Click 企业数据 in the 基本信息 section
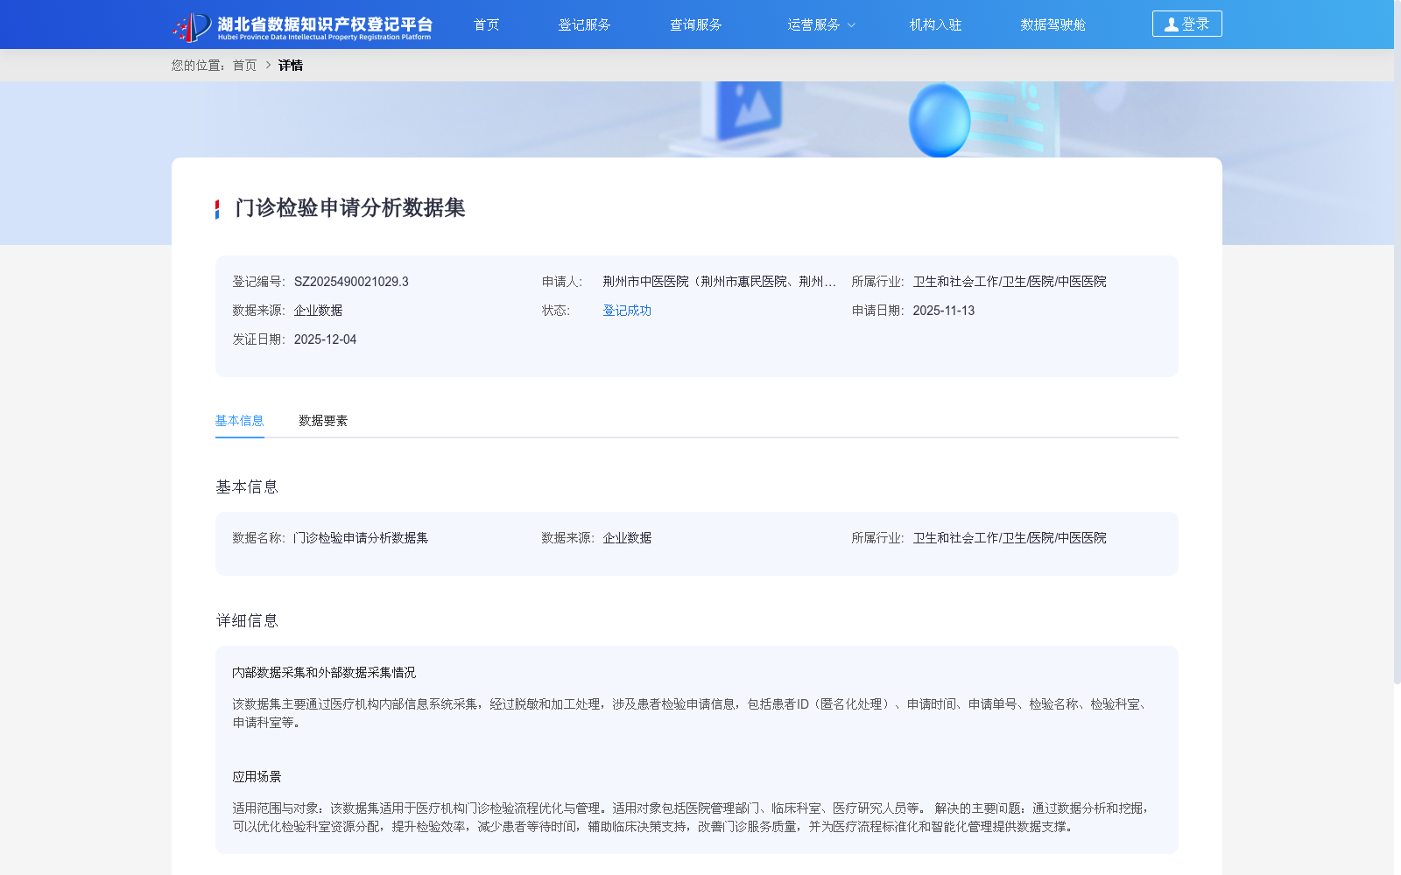1401x875 pixels. pos(627,538)
